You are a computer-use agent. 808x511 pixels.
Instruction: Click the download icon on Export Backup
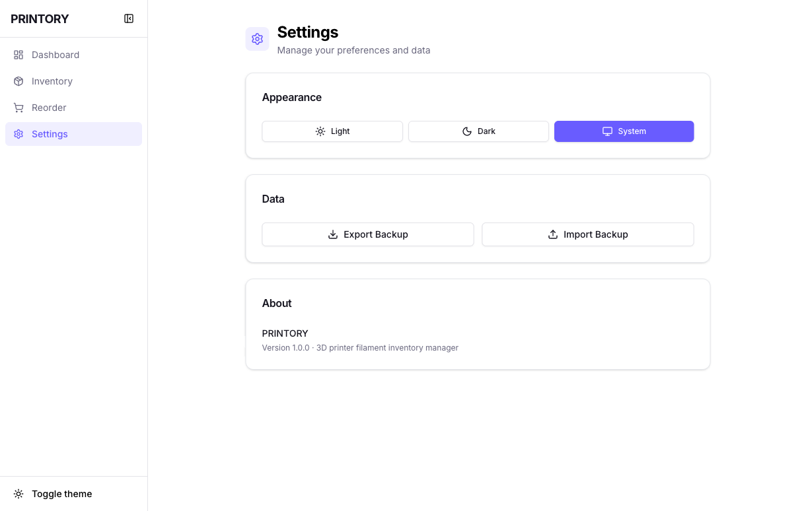333,234
